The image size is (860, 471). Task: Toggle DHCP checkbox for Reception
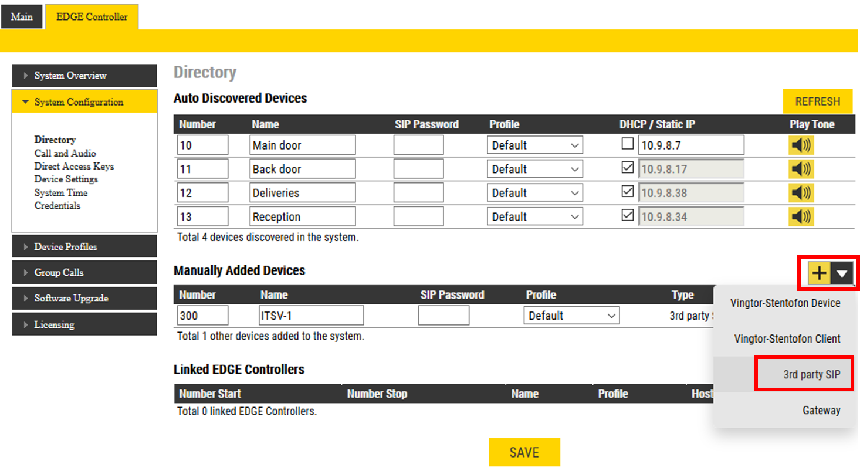coord(628,215)
